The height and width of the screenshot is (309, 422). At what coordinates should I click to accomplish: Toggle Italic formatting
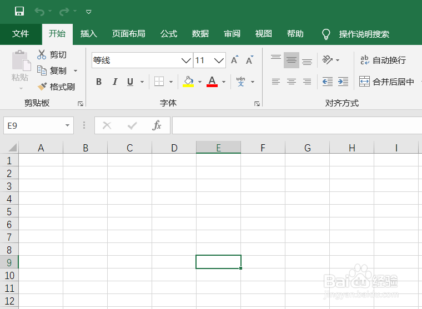(x=115, y=82)
